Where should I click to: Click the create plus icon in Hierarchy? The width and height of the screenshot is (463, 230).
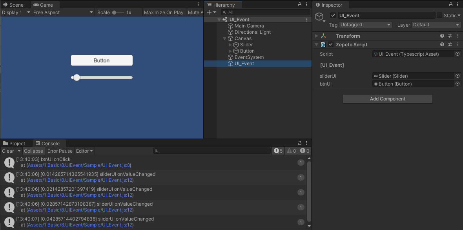tap(209, 13)
